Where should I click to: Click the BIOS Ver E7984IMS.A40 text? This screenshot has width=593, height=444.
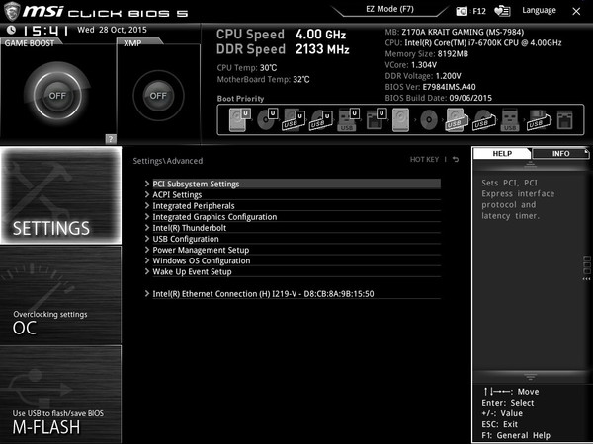coord(430,87)
